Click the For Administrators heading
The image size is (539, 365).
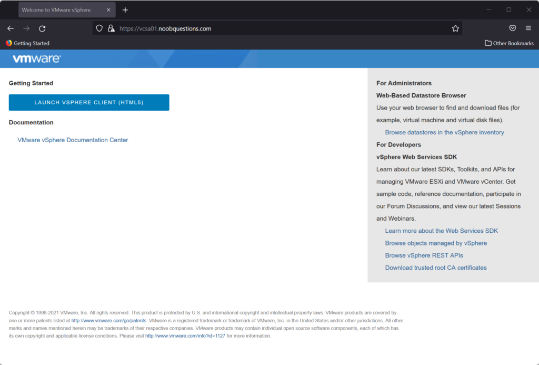404,83
